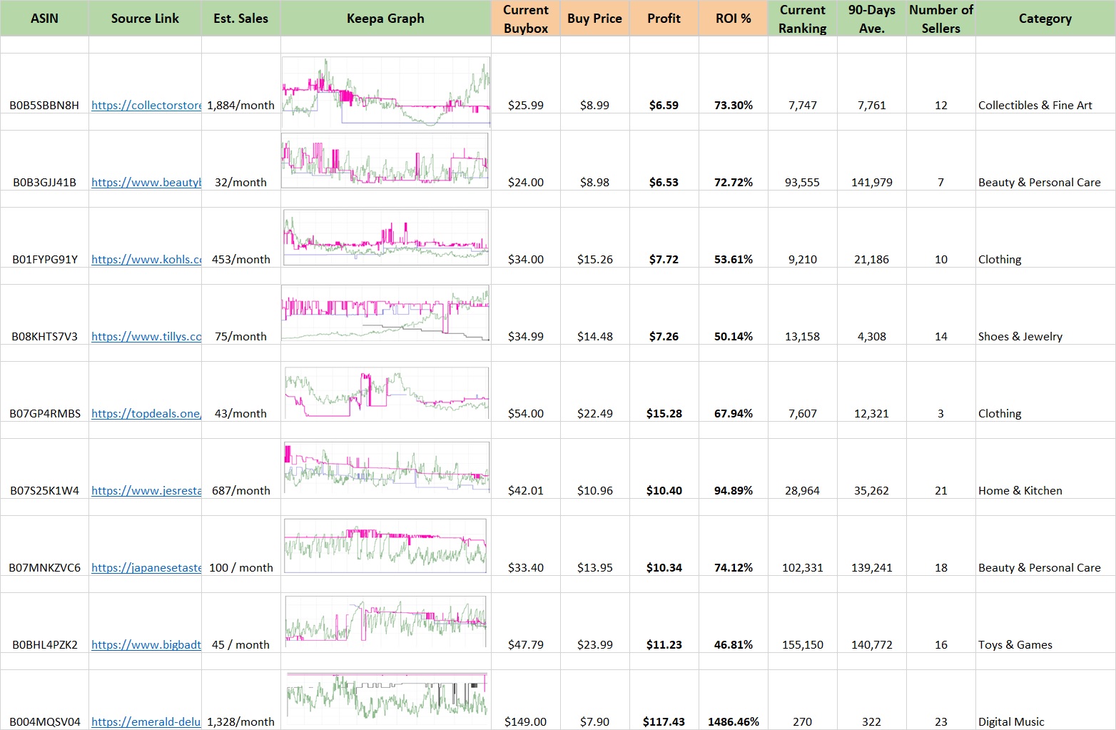Open the collectorstore source link
Viewport: 1116px width, 730px height.
pyautogui.click(x=146, y=106)
